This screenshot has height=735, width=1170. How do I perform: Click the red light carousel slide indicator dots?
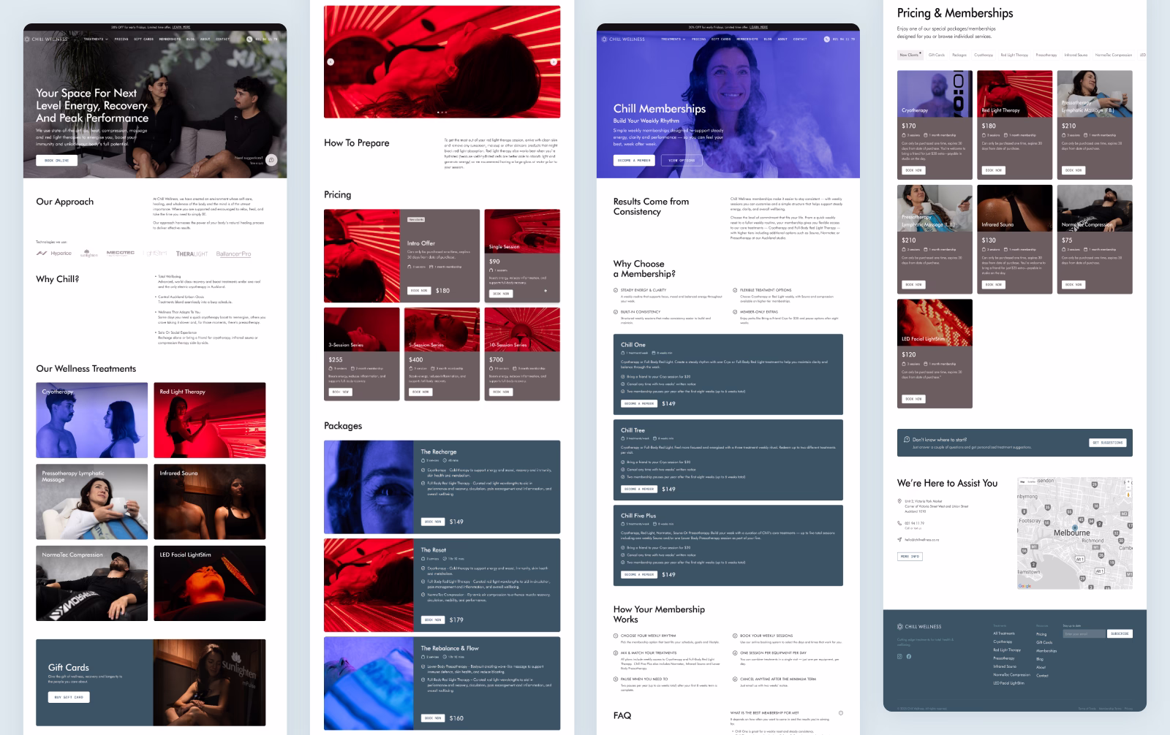[442, 112]
